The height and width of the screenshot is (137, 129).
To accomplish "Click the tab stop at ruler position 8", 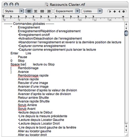I will point(64,17).
